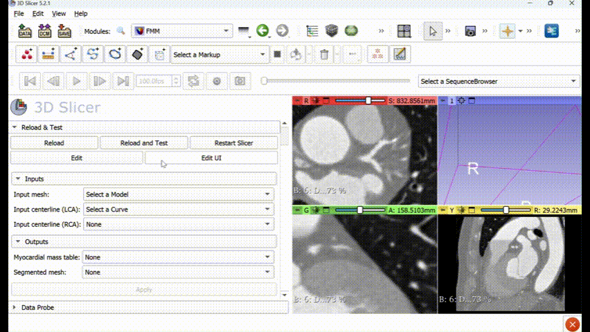Click the delete markup trash icon
590x332 pixels.
tap(324, 55)
